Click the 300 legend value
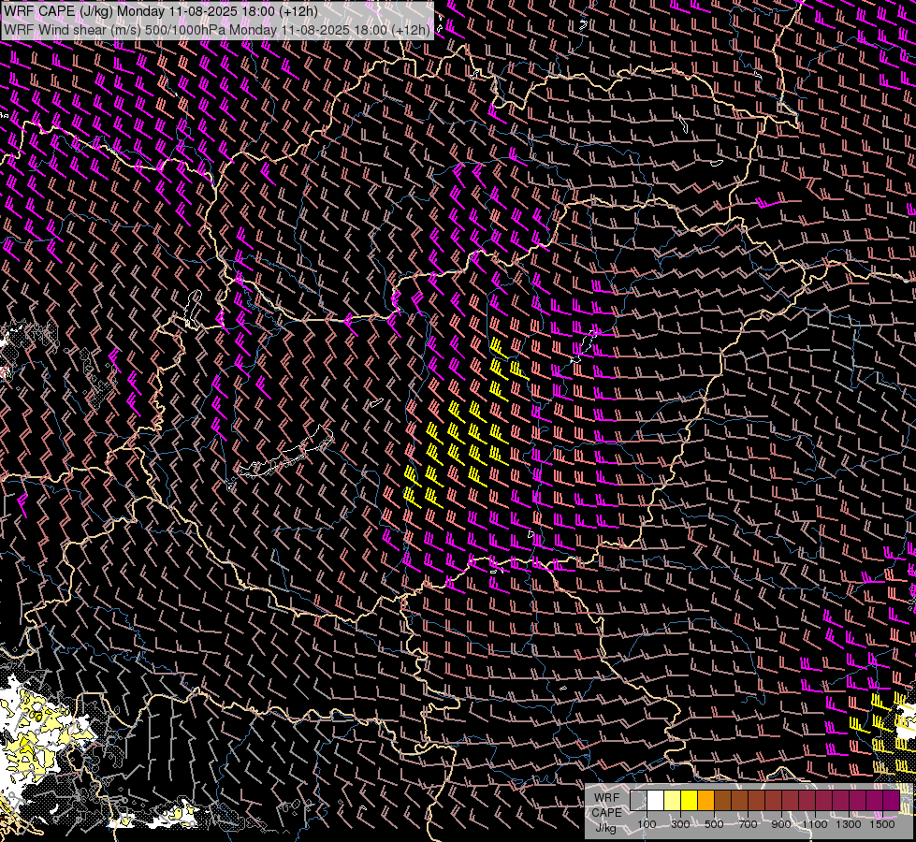Screen dimensions: 916x842 point(680,824)
